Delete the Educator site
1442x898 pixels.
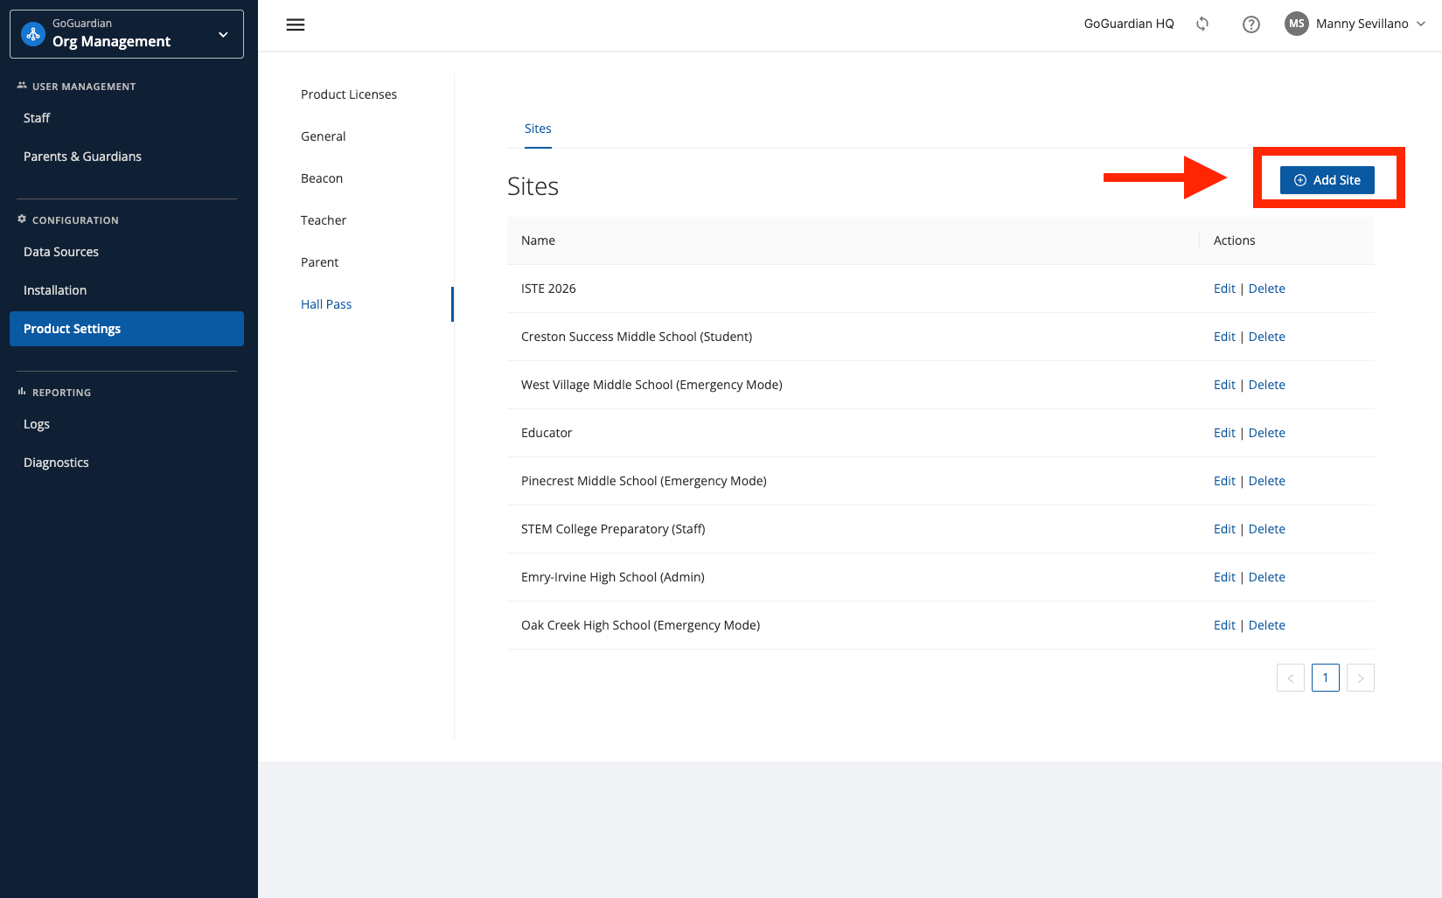[1267, 433]
